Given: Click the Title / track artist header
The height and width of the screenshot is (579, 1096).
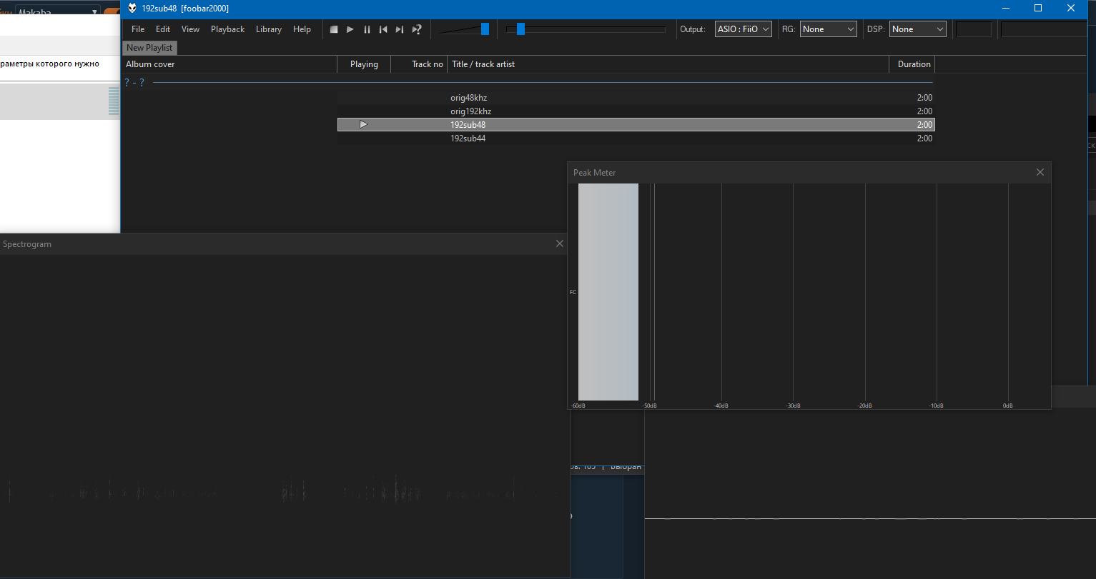Looking at the screenshot, I should point(483,64).
